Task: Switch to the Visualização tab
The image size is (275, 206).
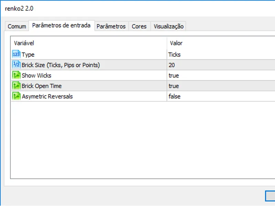Action: tap(168, 26)
